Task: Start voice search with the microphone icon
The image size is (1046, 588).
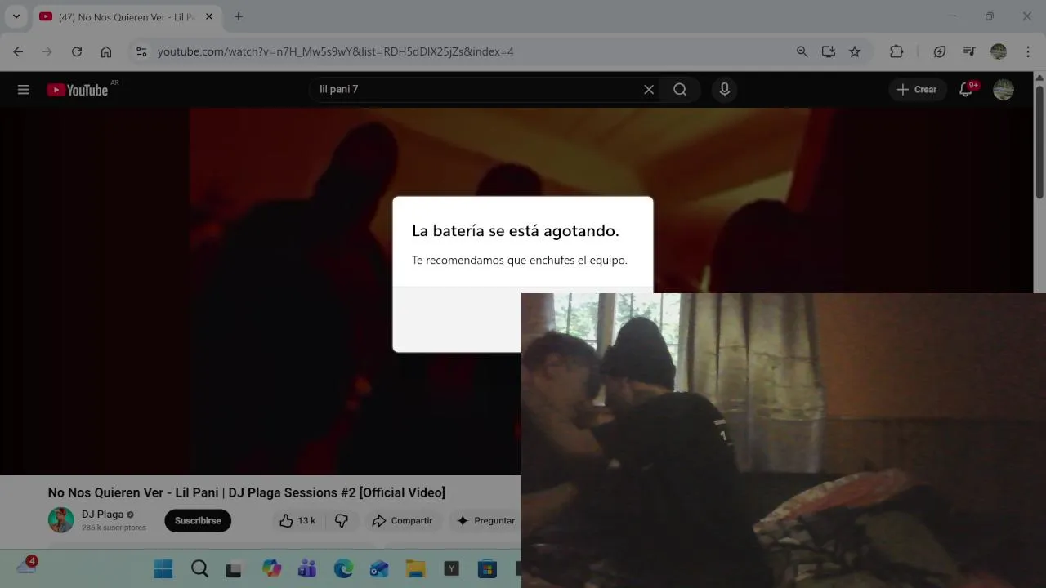Action: tap(724, 90)
